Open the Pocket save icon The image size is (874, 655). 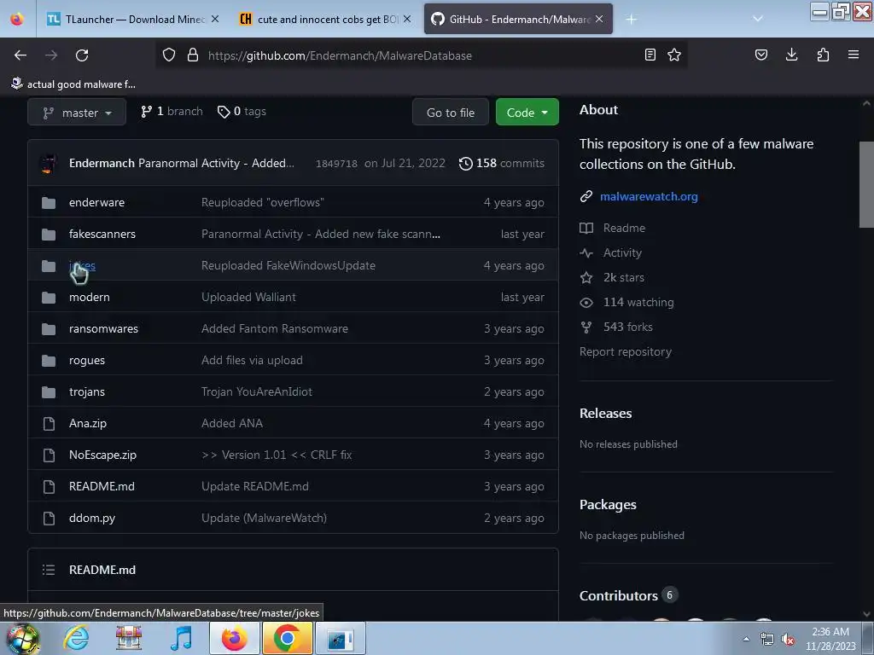(761, 55)
